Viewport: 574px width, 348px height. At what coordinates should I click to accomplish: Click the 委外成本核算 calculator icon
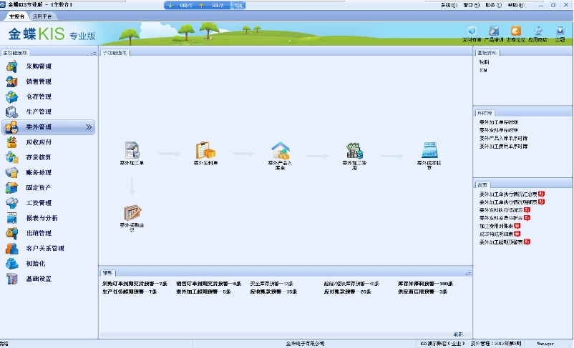click(429, 150)
